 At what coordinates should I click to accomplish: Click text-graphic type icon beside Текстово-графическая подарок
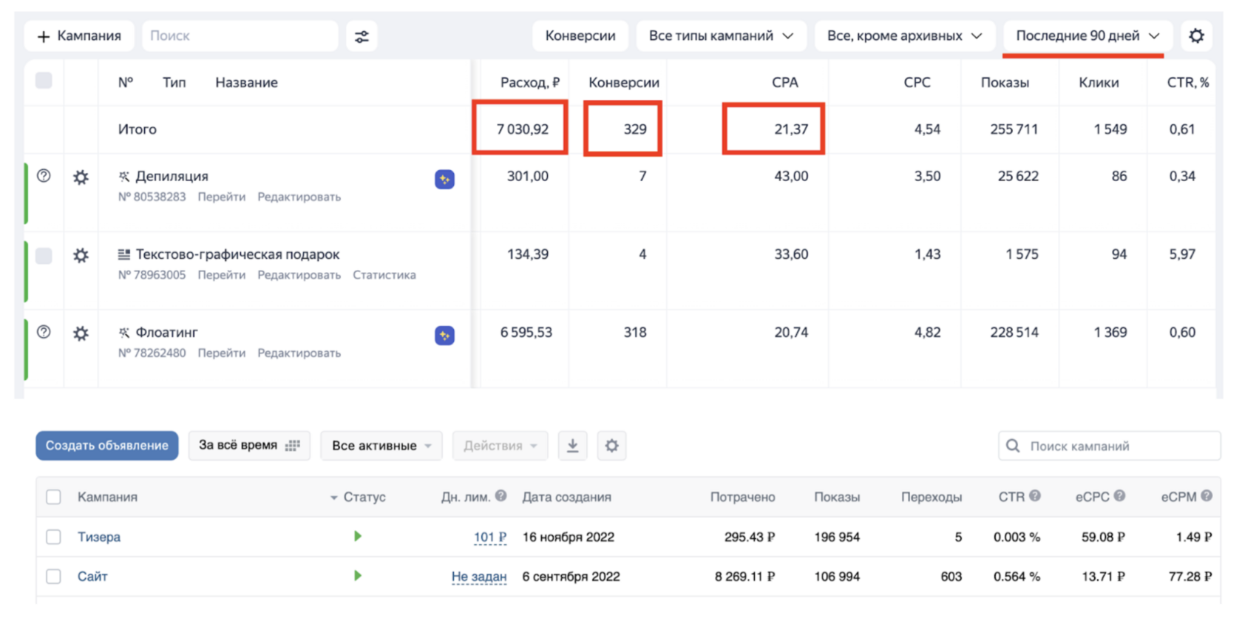tap(124, 254)
